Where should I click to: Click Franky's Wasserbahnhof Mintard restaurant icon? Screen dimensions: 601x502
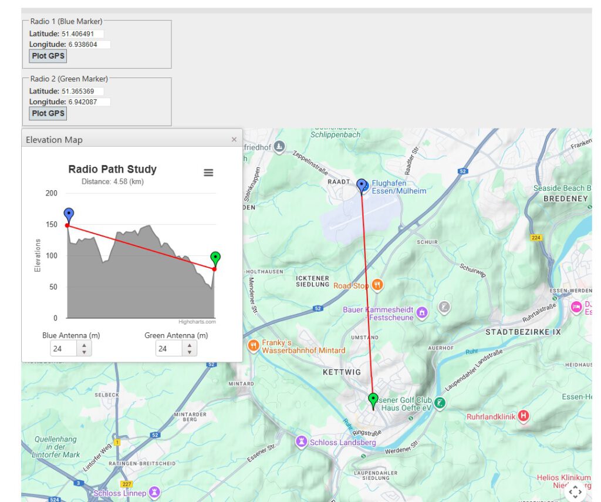click(x=254, y=346)
